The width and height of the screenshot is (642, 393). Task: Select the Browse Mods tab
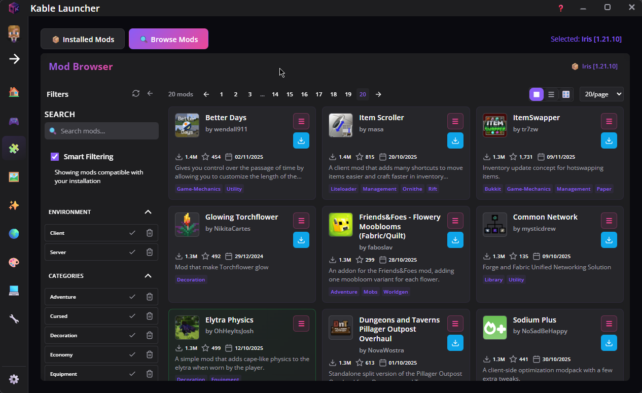coord(168,39)
